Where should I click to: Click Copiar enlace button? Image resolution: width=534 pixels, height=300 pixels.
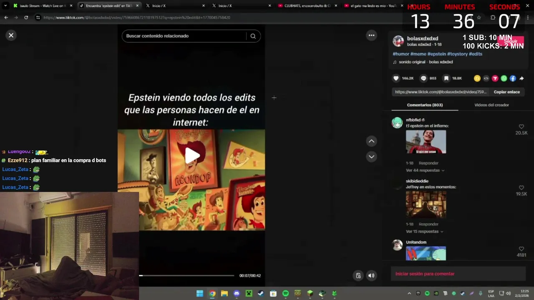click(x=507, y=92)
